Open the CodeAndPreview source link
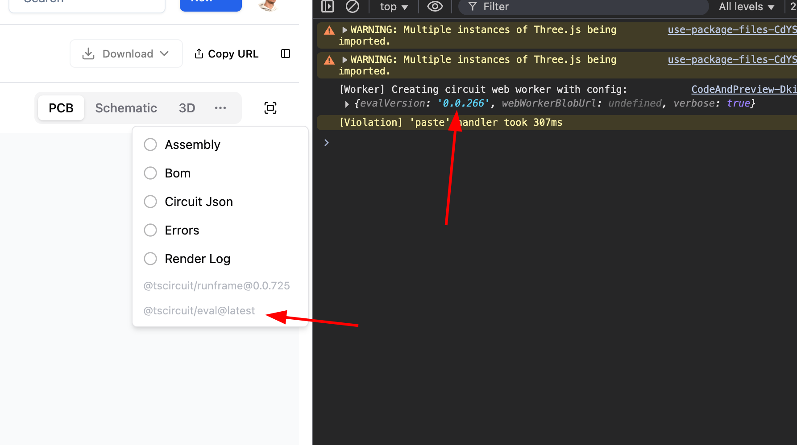This screenshot has height=445, width=797. 744,89
